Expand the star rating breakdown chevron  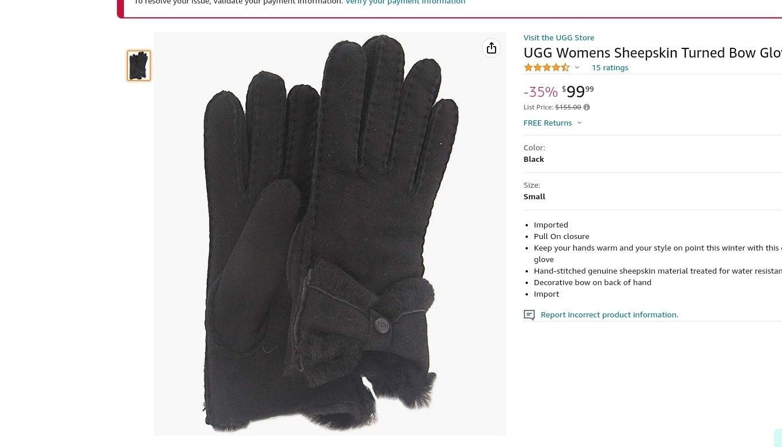[x=577, y=67]
